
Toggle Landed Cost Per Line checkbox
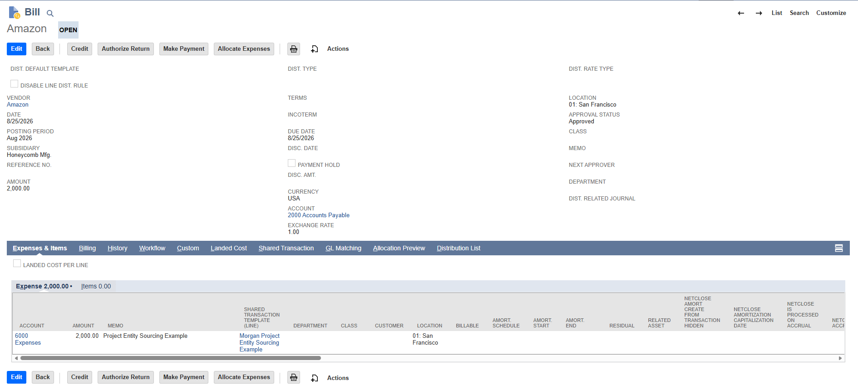pos(17,263)
